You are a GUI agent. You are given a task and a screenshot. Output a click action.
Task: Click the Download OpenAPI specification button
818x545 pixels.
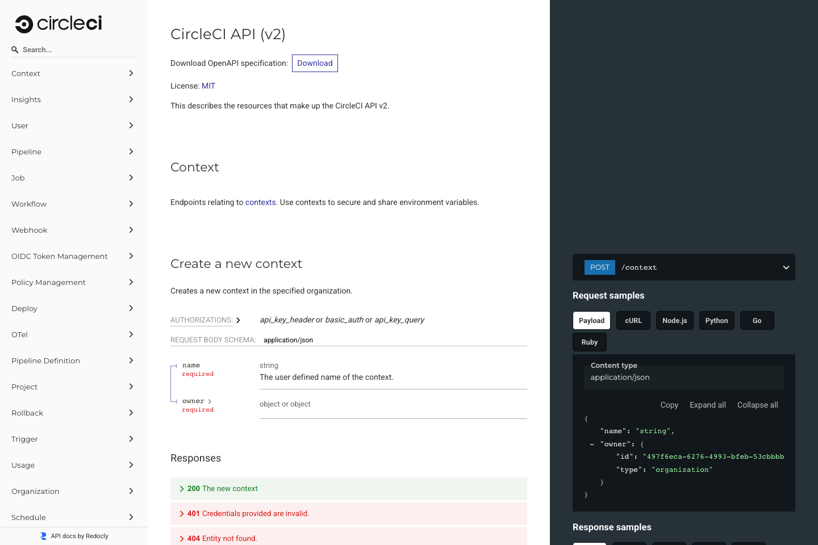point(315,63)
